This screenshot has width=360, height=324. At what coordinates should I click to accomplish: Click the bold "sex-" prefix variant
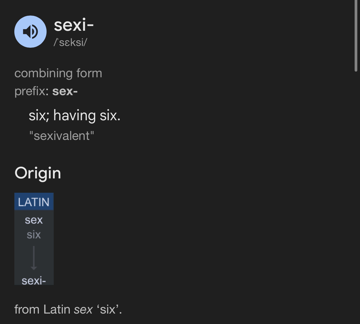tap(65, 91)
